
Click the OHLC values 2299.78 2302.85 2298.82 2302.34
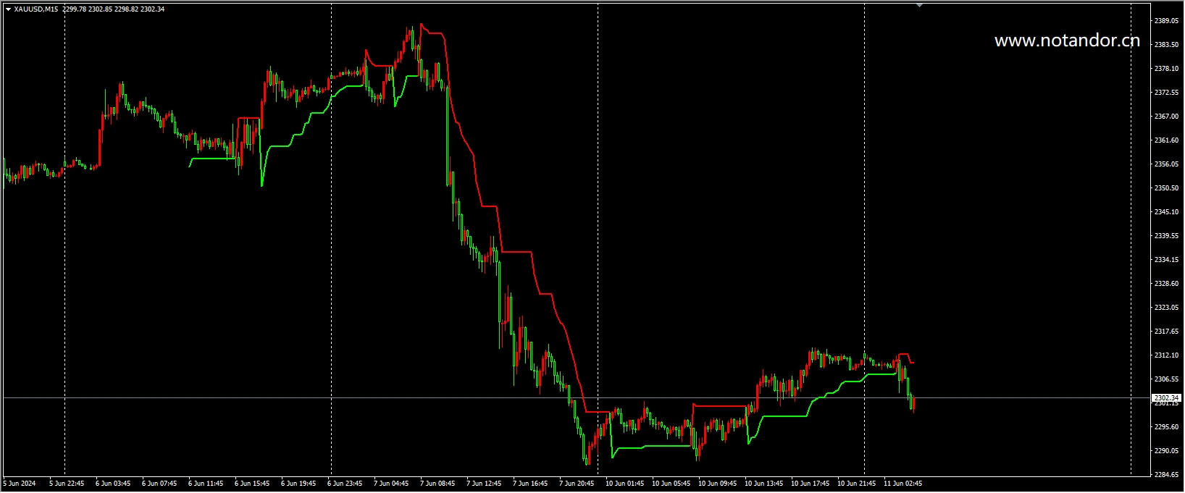pos(114,9)
